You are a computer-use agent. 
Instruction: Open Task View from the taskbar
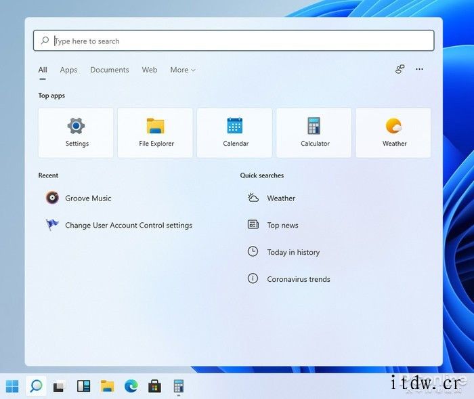pos(60,386)
